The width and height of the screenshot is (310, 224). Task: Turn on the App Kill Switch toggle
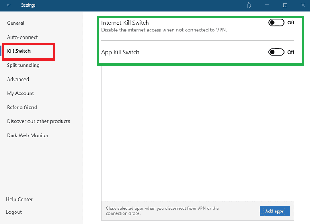276,52
